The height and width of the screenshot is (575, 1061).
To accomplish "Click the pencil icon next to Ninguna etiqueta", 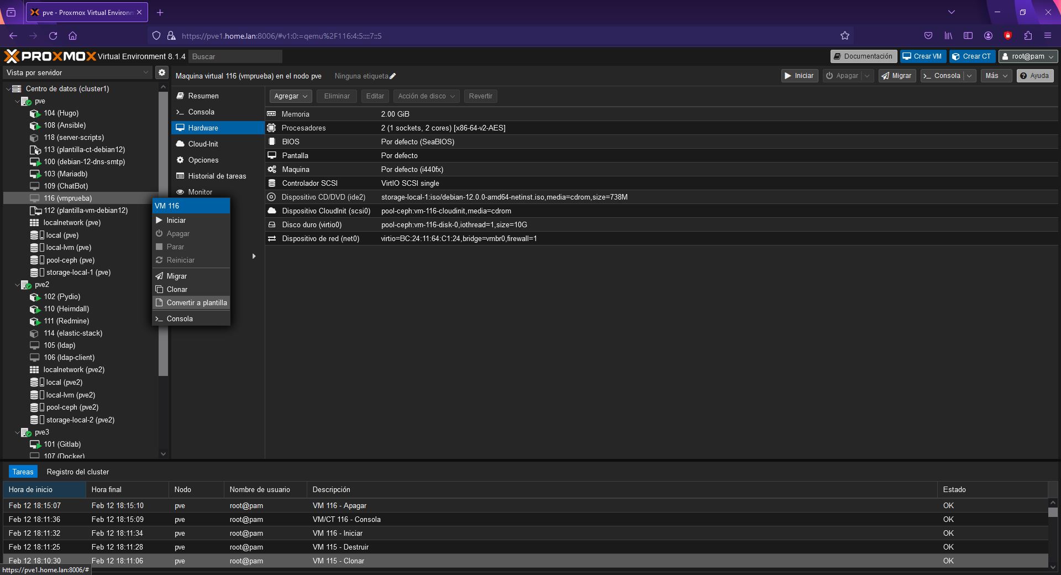I will (392, 76).
